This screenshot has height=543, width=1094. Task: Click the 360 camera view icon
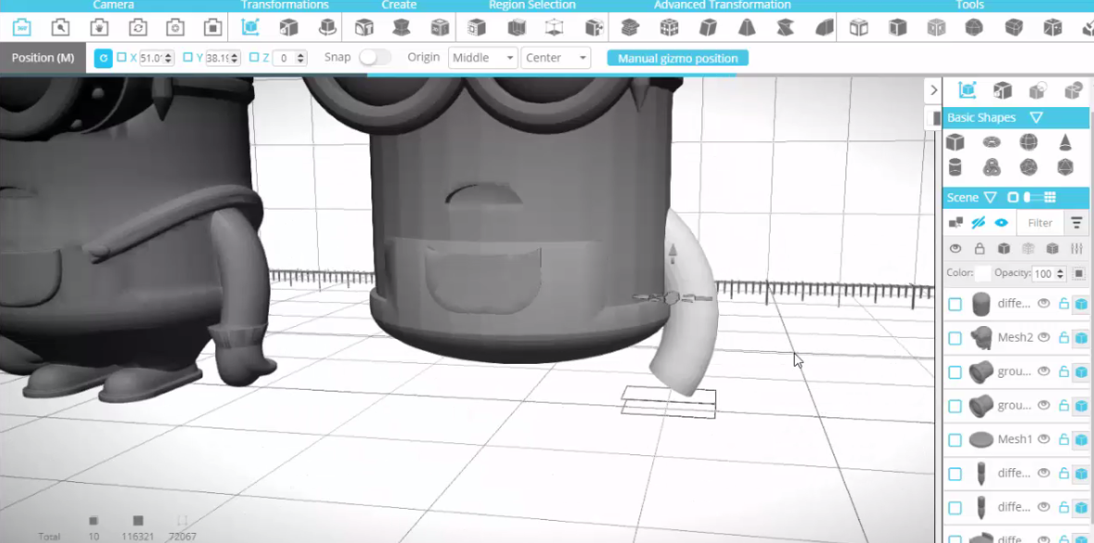21,28
